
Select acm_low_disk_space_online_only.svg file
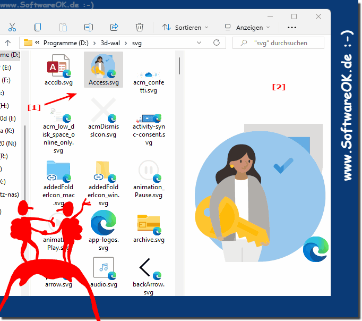pyautogui.click(x=58, y=132)
